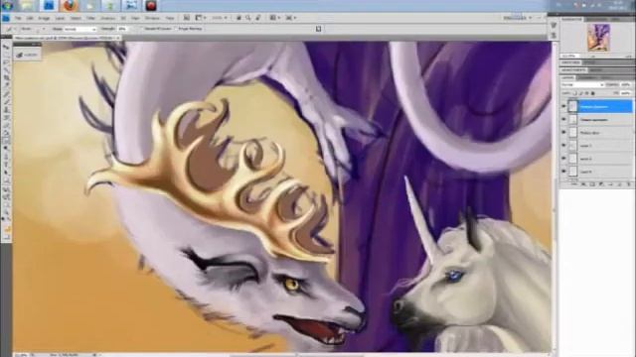Select the Move tool
Screen dimensions: 636x357
tap(7, 47)
